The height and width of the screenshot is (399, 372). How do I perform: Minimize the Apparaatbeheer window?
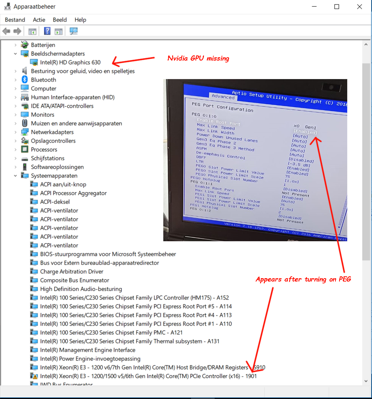(314, 7)
